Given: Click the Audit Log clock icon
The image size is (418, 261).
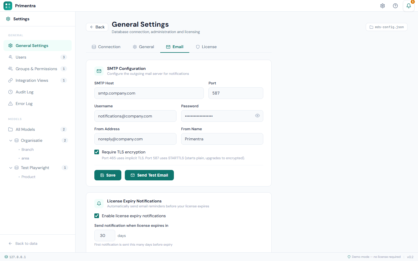Looking at the screenshot, I should [x=10, y=92].
